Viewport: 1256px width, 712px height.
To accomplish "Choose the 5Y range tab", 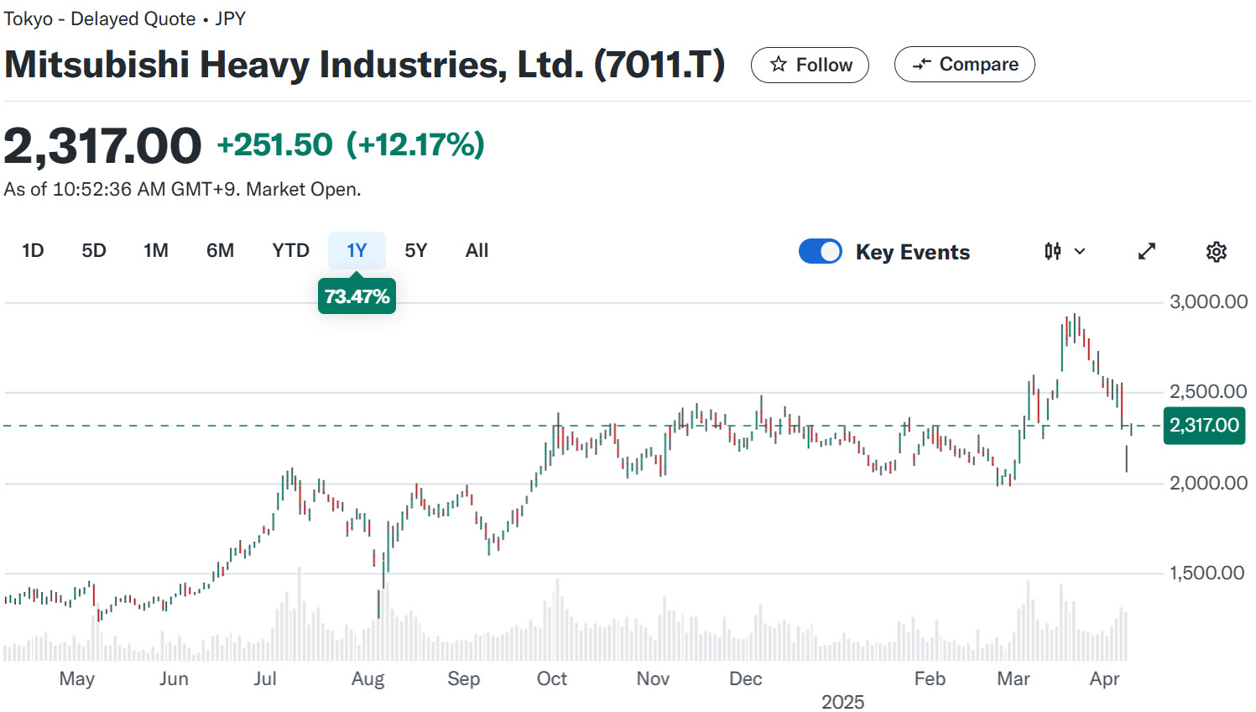I will click(x=416, y=250).
